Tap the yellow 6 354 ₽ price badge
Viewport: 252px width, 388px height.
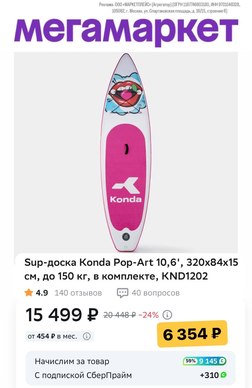192,334
